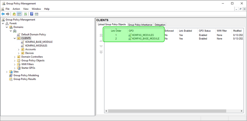Click the KOMPAS_BASE_MODULE GPO icon in list
The width and height of the screenshot is (247, 121).
click(130, 39)
